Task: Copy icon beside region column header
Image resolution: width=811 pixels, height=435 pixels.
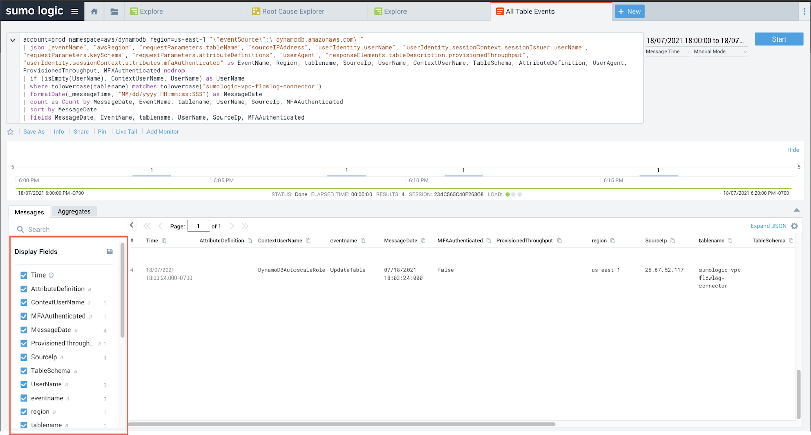Action: click(x=612, y=241)
